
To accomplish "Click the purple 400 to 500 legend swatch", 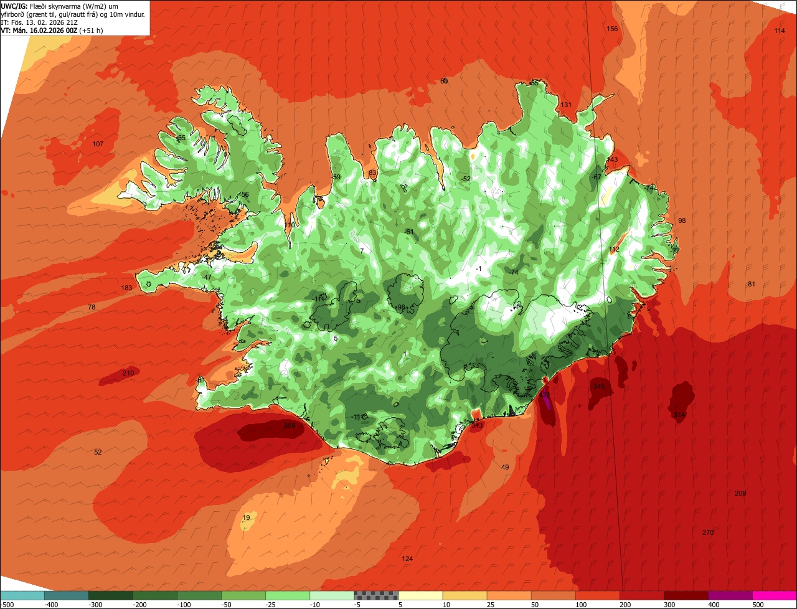I will click(730, 595).
